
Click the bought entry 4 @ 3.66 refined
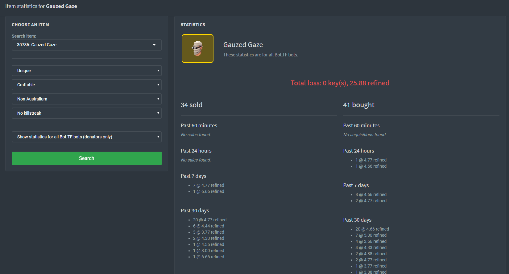click(x=371, y=241)
